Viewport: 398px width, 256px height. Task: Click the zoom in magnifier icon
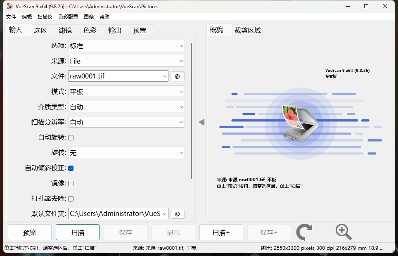tap(344, 232)
